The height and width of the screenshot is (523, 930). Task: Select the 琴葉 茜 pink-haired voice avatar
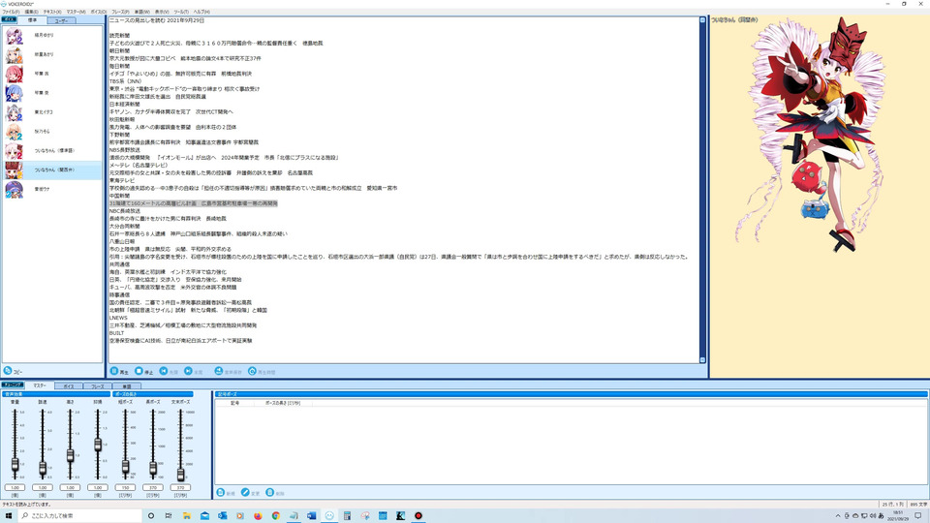[x=15, y=75]
